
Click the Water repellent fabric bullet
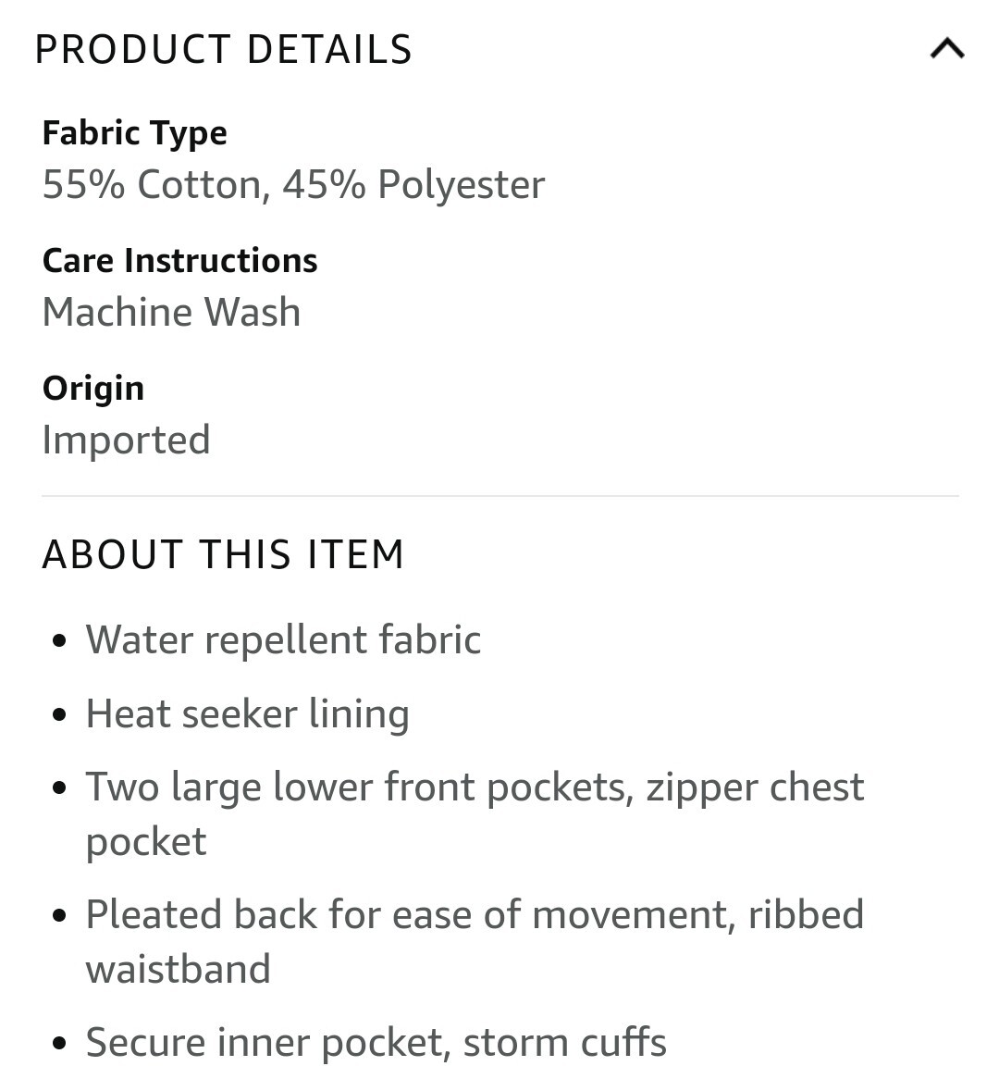pyautogui.click(x=283, y=639)
